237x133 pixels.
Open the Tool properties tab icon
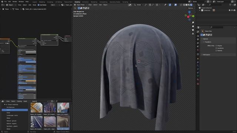pyautogui.click(x=198, y=31)
